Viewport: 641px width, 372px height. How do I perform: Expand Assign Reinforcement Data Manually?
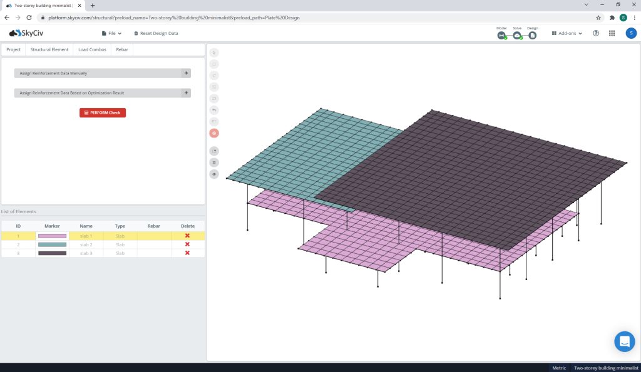click(x=102, y=73)
